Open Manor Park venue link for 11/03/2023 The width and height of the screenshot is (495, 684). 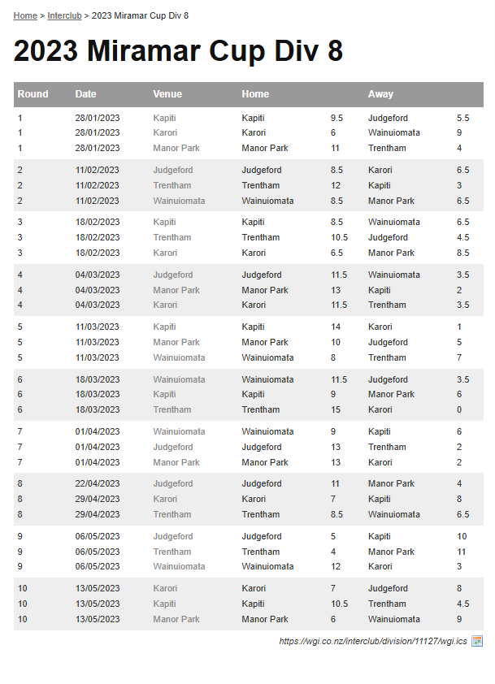[x=176, y=342]
